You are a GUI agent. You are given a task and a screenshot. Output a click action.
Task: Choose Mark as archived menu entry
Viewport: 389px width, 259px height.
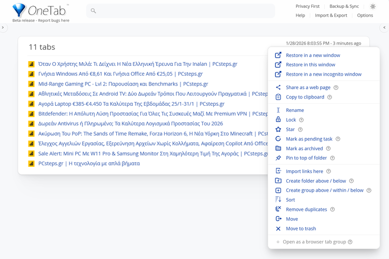305,149
